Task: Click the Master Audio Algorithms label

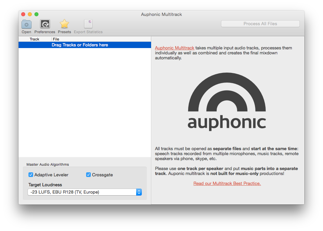Action: point(48,164)
